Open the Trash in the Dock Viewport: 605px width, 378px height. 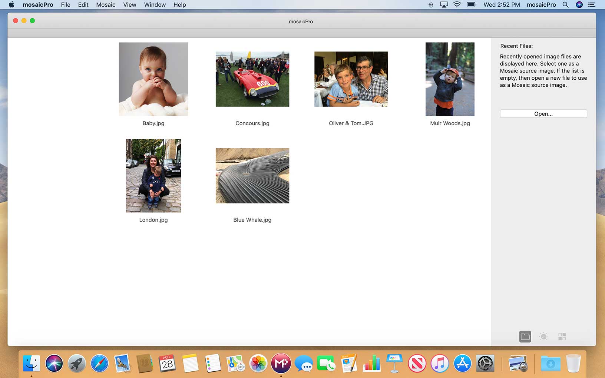pos(573,364)
